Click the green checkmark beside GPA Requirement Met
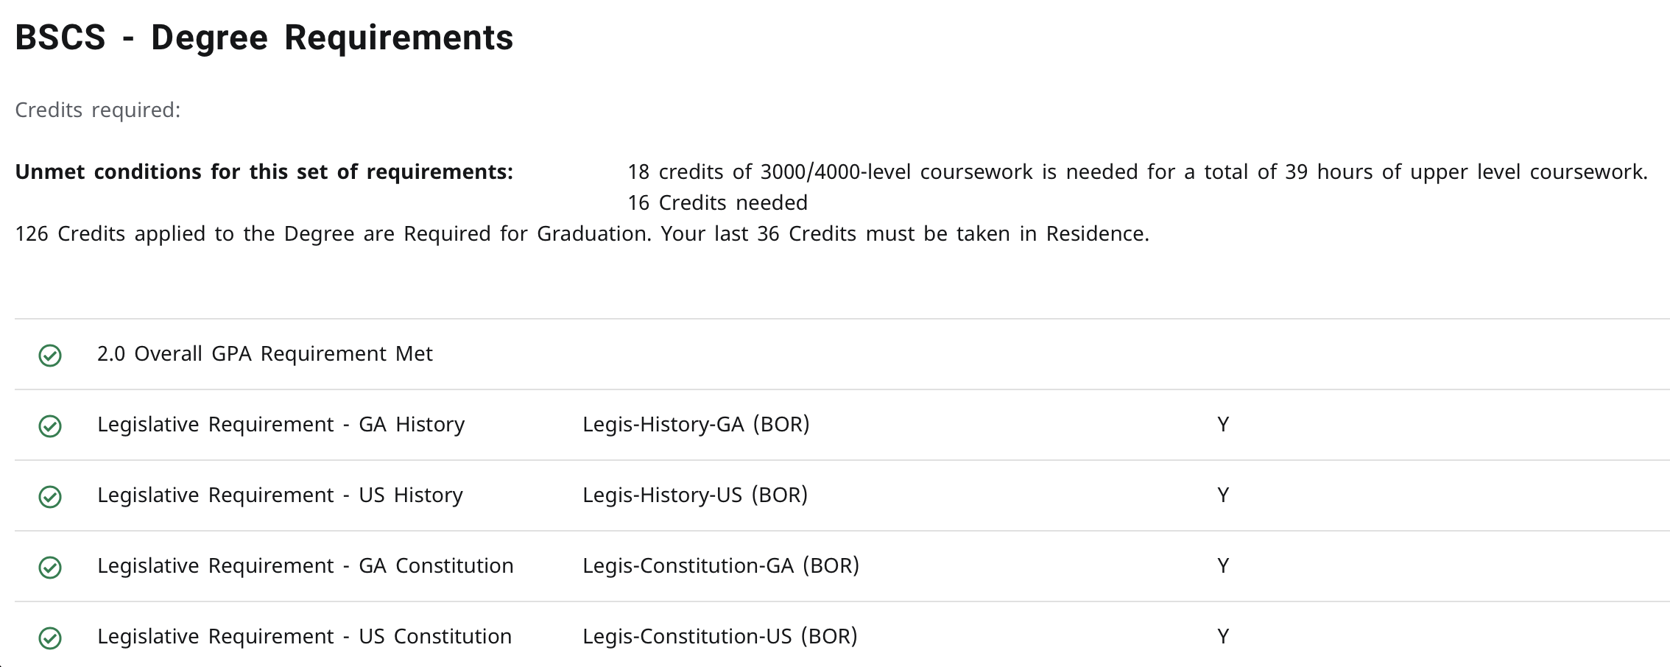This screenshot has width=1670, height=667. [x=50, y=356]
